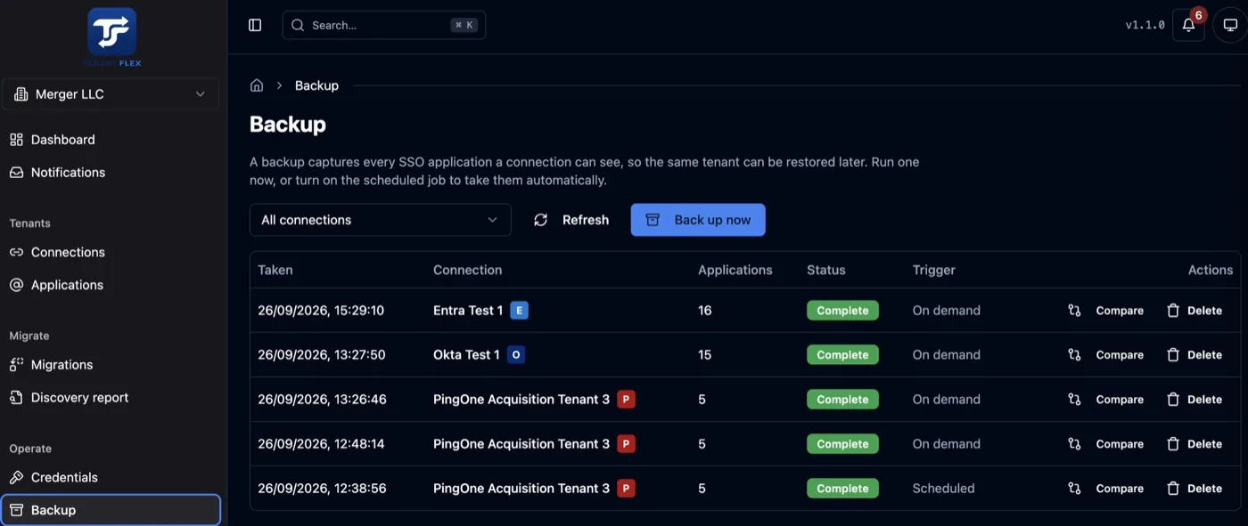This screenshot has height=526, width=1248.
Task: Click the TenantFlex logo
Action: 112,36
